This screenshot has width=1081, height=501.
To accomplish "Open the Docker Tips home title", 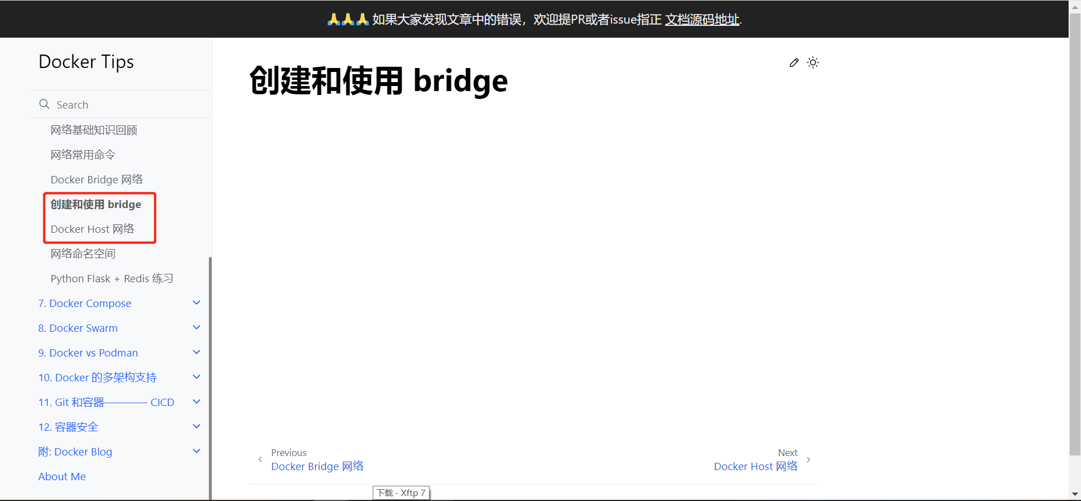I will pyautogui.click(x=86, y=61).
